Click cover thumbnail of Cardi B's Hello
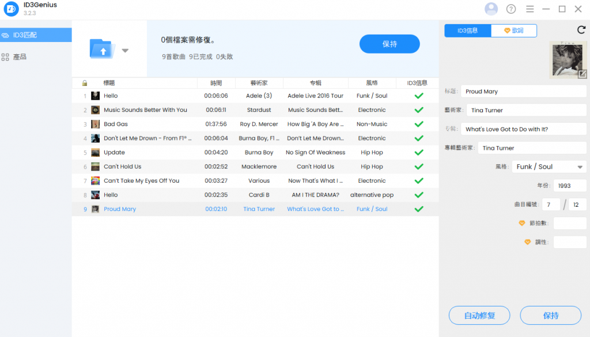The image size is (590, 337). point(96,195)
